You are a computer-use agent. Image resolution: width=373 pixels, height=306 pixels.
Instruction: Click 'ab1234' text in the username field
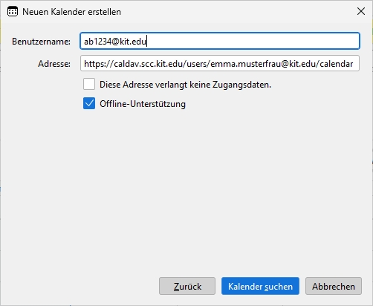pos(97,42)
